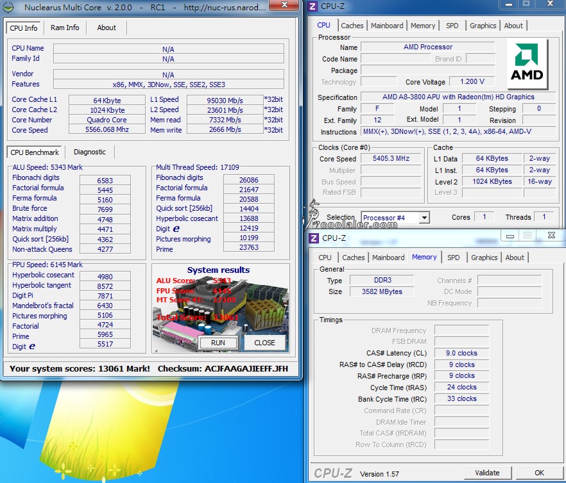The width and height of the screenshot is (566, 483).
Task: Select the CPU Info tab in Nuclearus
Action: click(x=24, y=28)
